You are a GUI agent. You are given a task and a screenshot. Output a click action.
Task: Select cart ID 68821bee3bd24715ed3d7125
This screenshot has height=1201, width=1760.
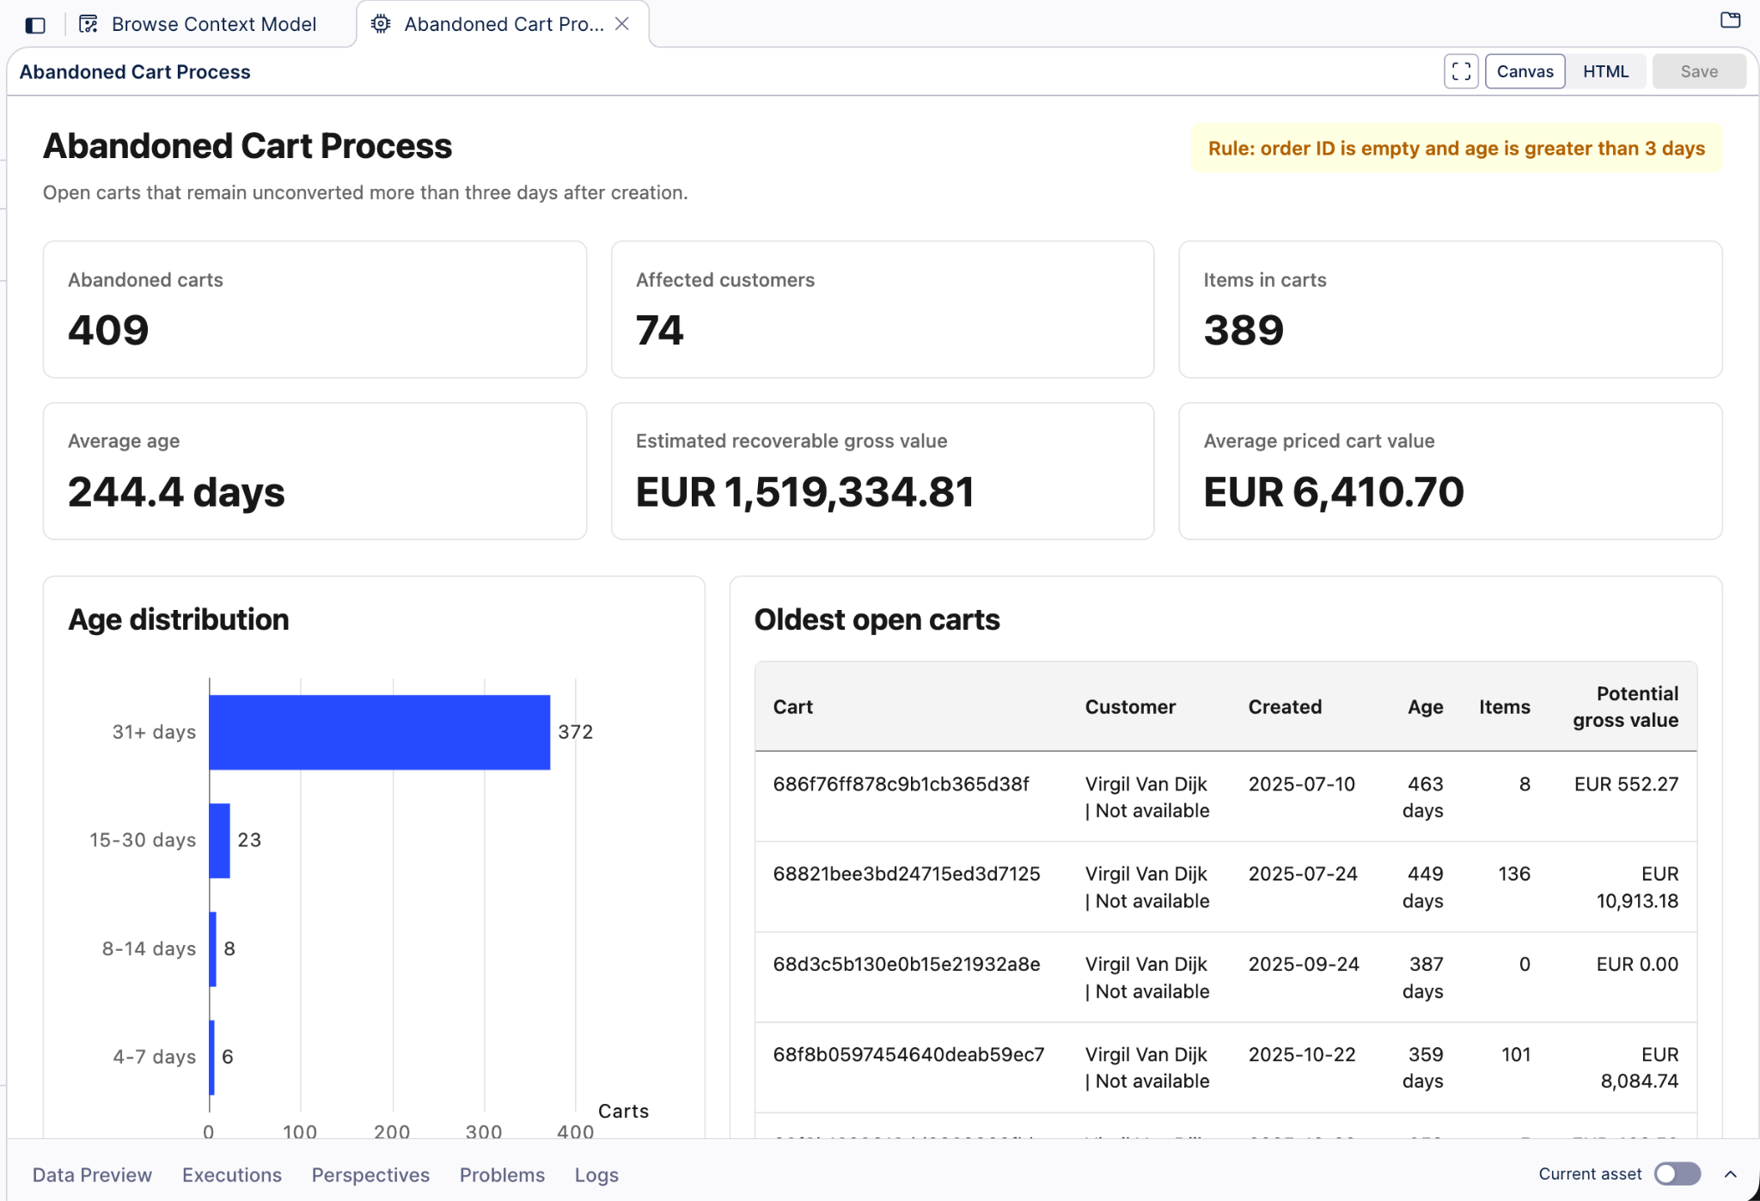[x=907, y=874]
